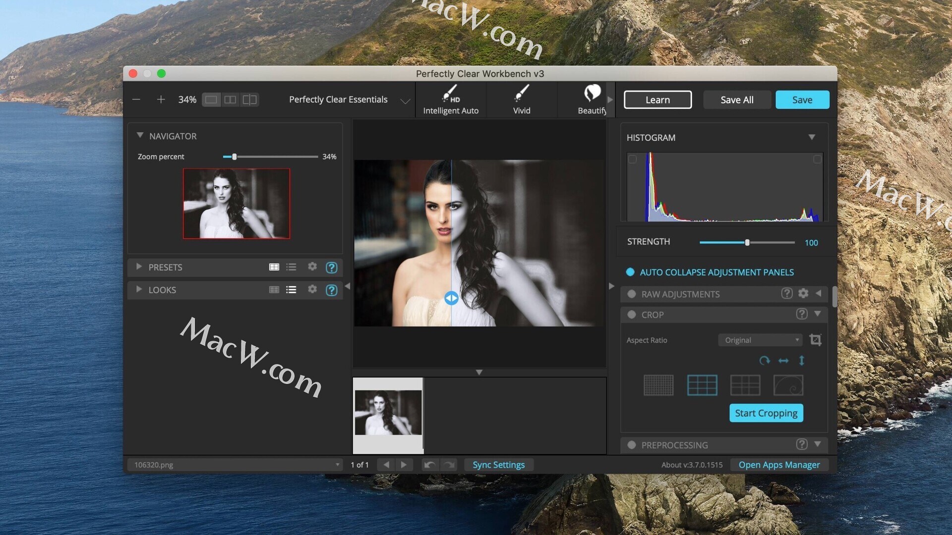Apply the Vivid preset

coord(522,100)
